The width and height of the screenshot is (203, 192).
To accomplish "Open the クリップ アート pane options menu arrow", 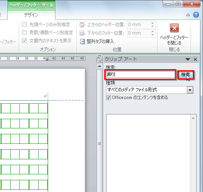I will [x=188, y=59].
